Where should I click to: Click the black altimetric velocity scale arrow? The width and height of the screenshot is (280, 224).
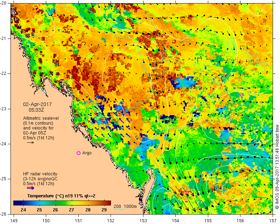[30, 142]
